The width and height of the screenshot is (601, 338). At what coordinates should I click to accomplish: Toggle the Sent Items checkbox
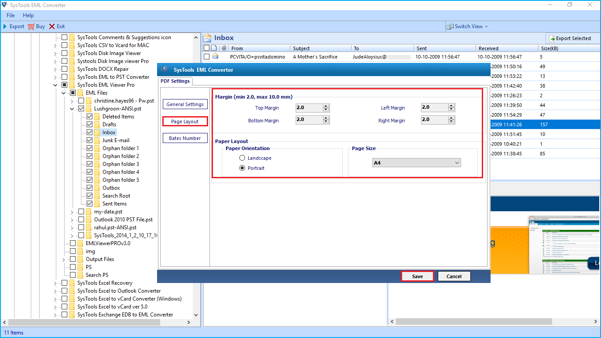click(90, 203)
